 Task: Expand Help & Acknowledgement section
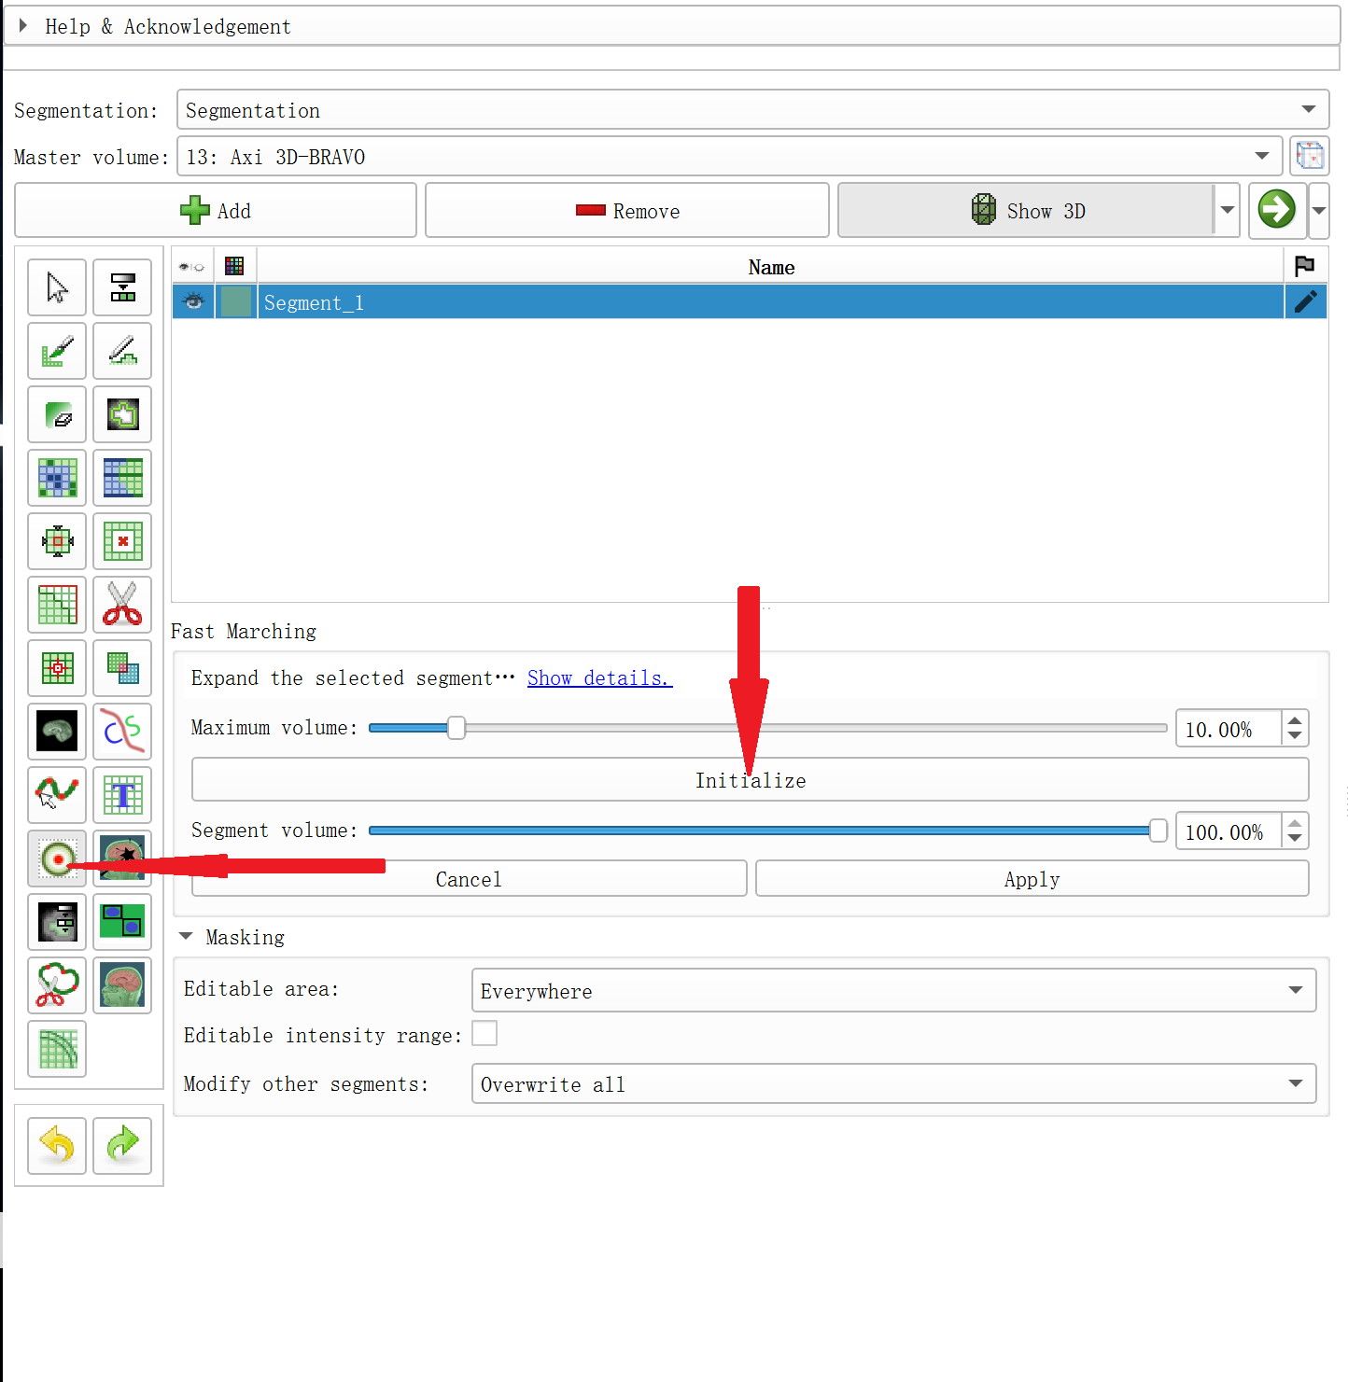click(x=23, y=26)
